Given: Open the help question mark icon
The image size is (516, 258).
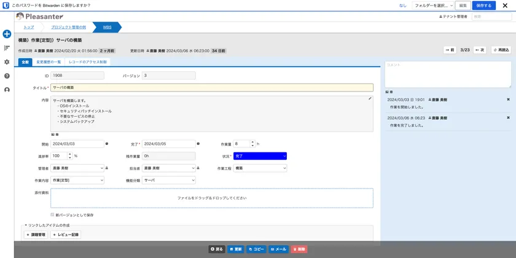Looking at the screenshot, I should pos(7,76).
